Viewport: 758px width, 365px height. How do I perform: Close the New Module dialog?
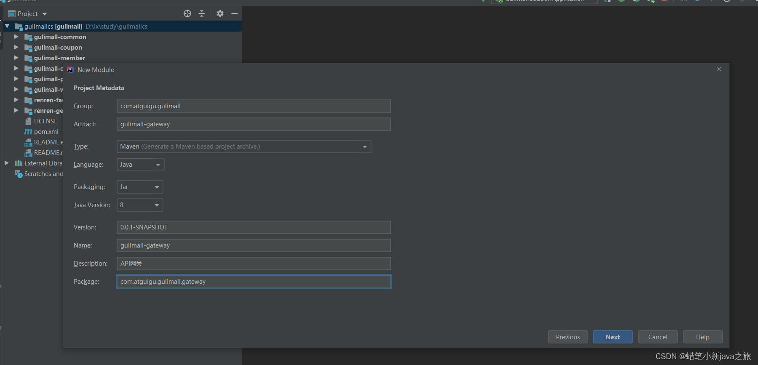click(719, 69)
